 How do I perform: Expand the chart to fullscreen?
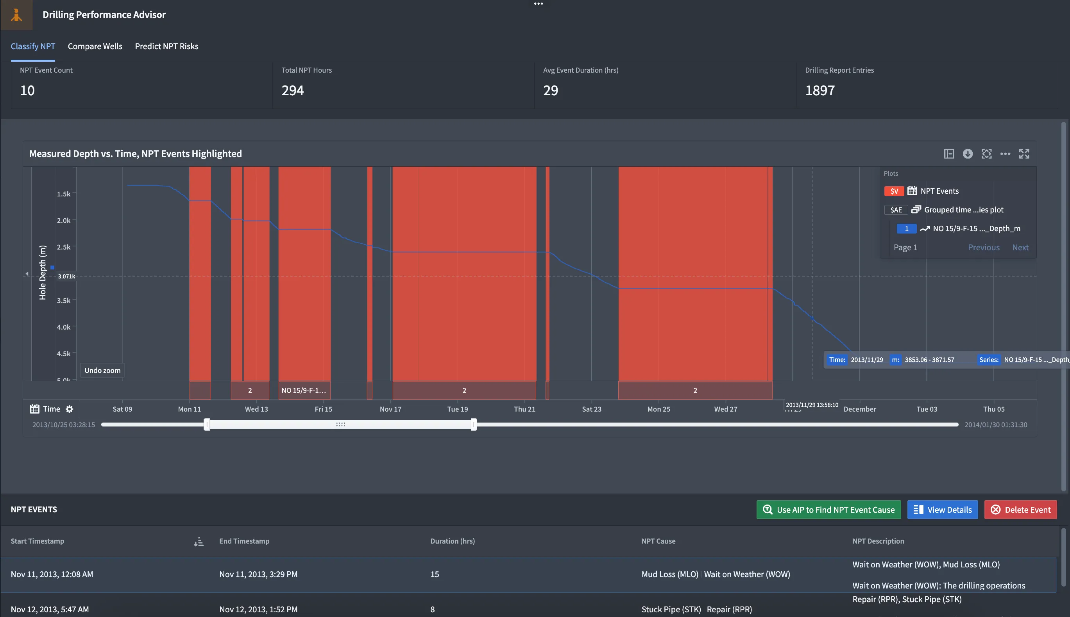tap(1024, 154)
